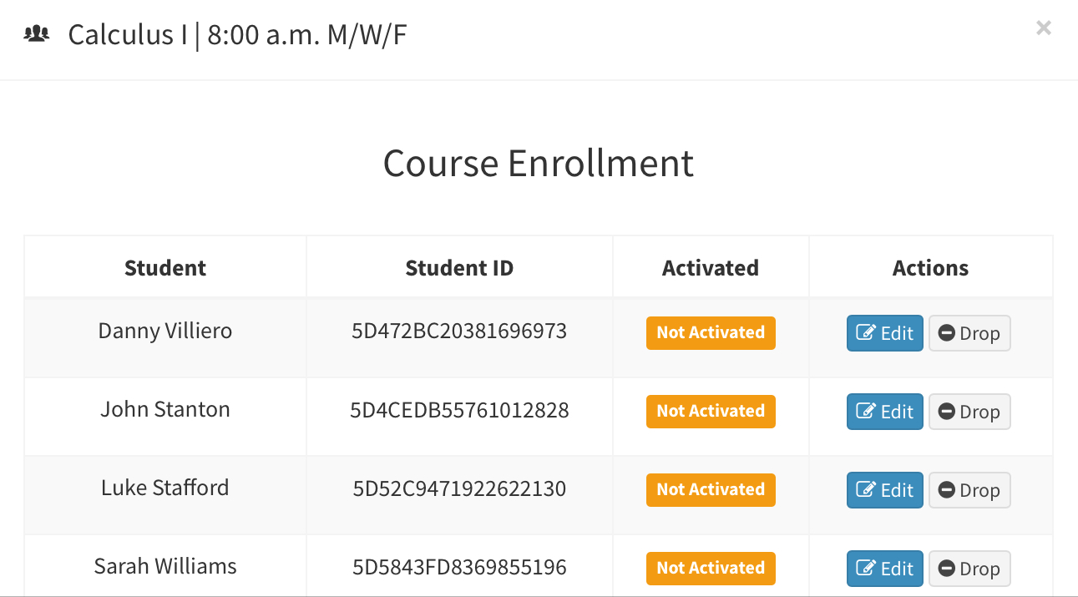Image resolution: width=1078 pixels, height=597 pixels.
Task: Select the Luke Stafford name cell
Action: [x=165, y=488]
